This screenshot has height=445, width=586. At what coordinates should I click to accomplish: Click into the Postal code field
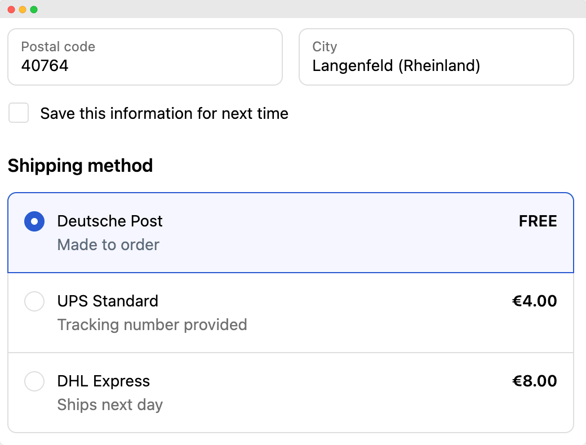pos(145,57)
